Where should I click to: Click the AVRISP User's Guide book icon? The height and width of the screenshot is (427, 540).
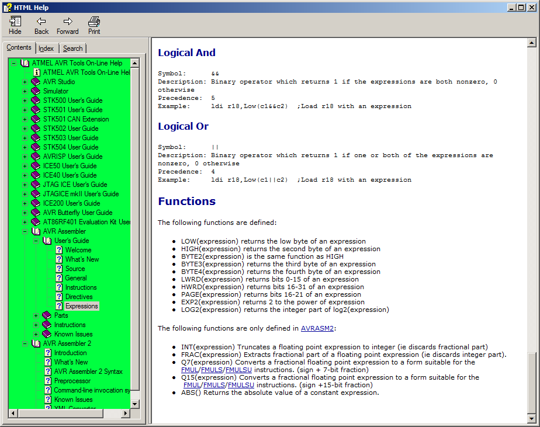click(x=36, y=157)
